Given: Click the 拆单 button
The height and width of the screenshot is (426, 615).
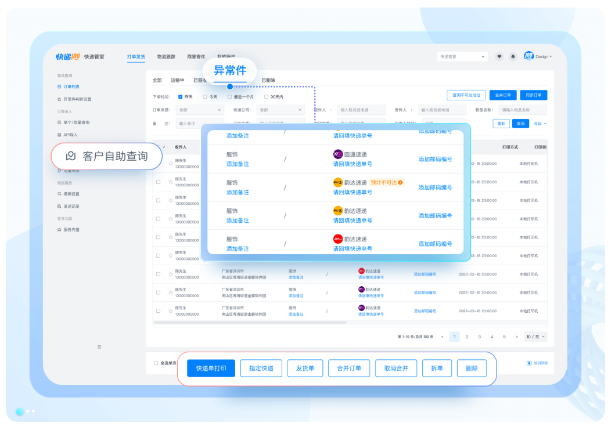Looking at the screenshot, I should coord(437,368).
